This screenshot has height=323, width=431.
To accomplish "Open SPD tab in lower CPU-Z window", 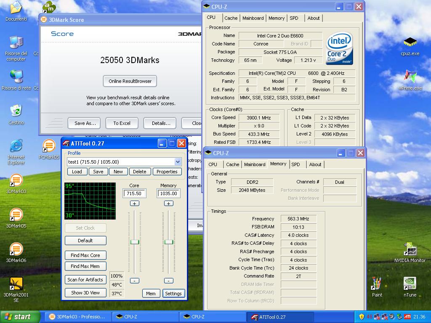I will (295, 164).
